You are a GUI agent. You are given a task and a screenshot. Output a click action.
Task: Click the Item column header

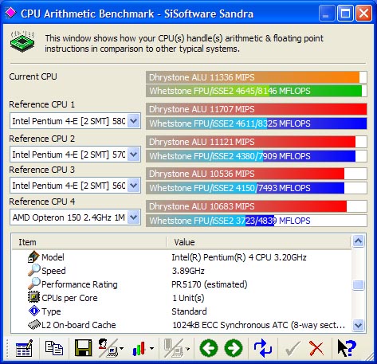(89, 242)
